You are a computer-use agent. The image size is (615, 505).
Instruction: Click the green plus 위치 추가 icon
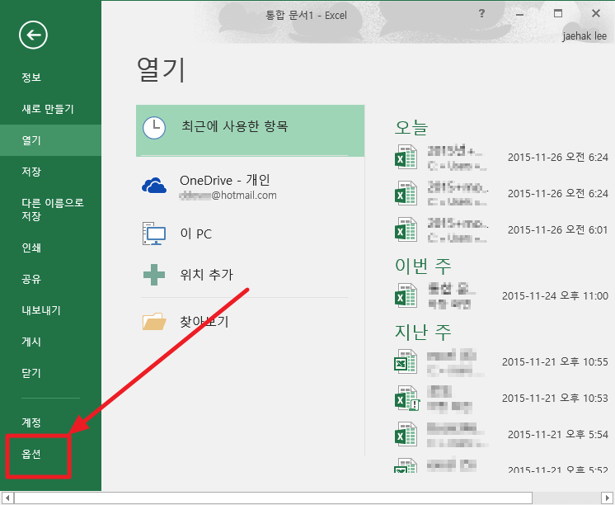(153, 275)
